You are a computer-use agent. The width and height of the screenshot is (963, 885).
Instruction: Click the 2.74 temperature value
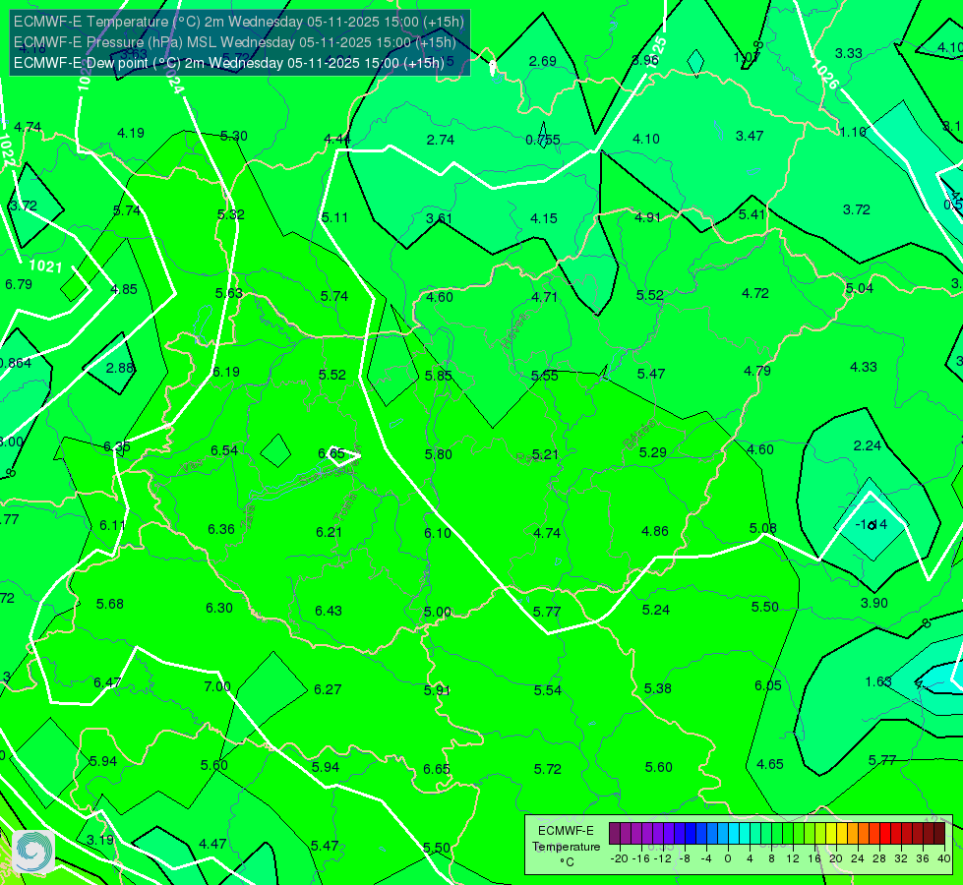441,140
